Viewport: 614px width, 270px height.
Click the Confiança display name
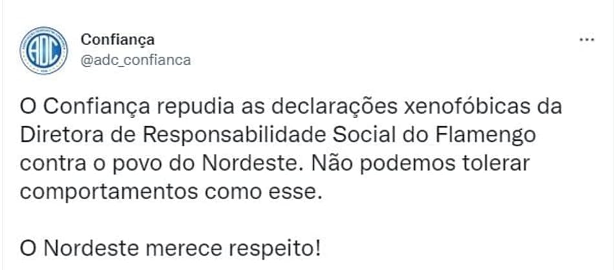coord(118,39)
